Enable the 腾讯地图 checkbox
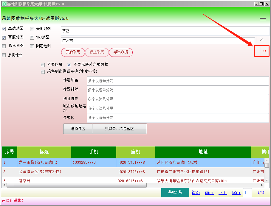This screenshot has height=206, width=271. (x=4, y=46)
